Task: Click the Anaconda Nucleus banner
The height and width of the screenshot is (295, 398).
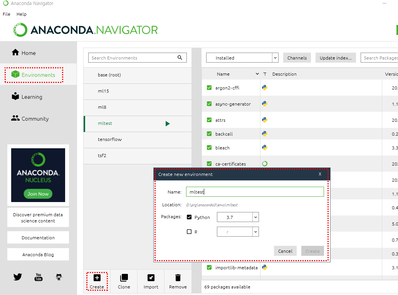Action: (38, 175)
